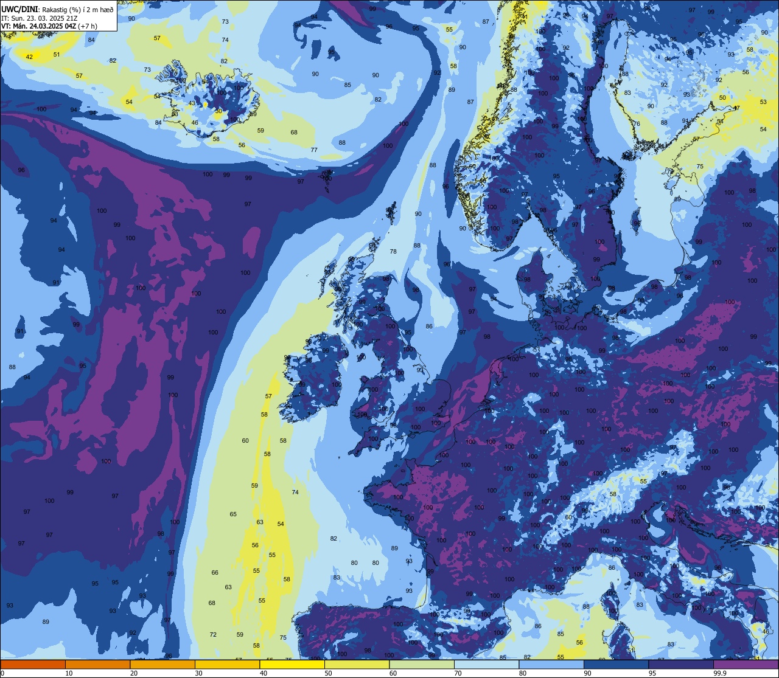779x678 pixels.
Task: Click the legend scale label 60
Action: [393, 673]
